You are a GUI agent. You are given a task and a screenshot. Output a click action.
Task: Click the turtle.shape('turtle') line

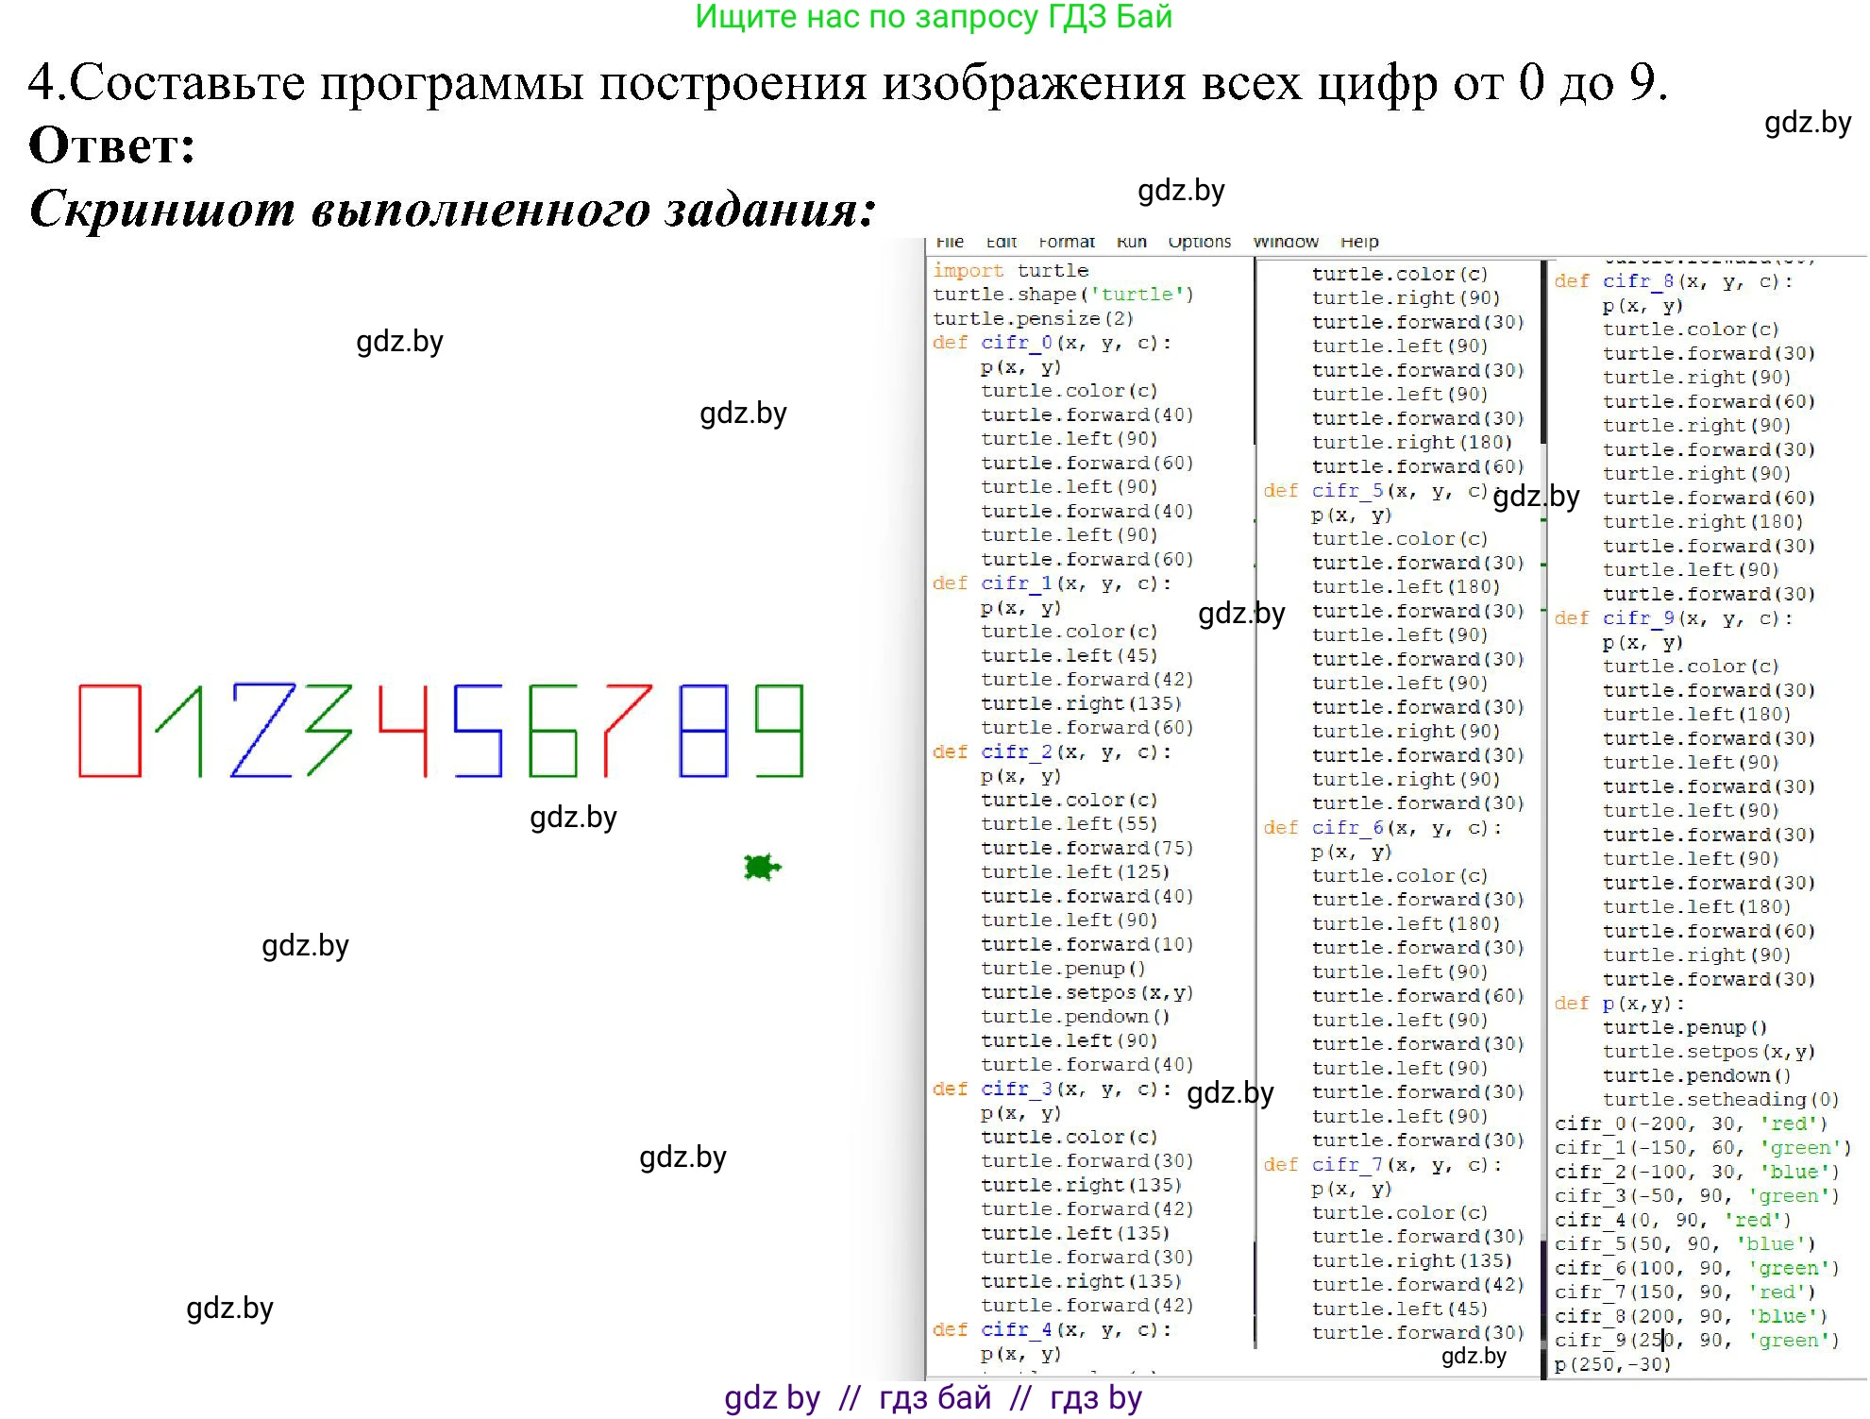pos(1064,294)
